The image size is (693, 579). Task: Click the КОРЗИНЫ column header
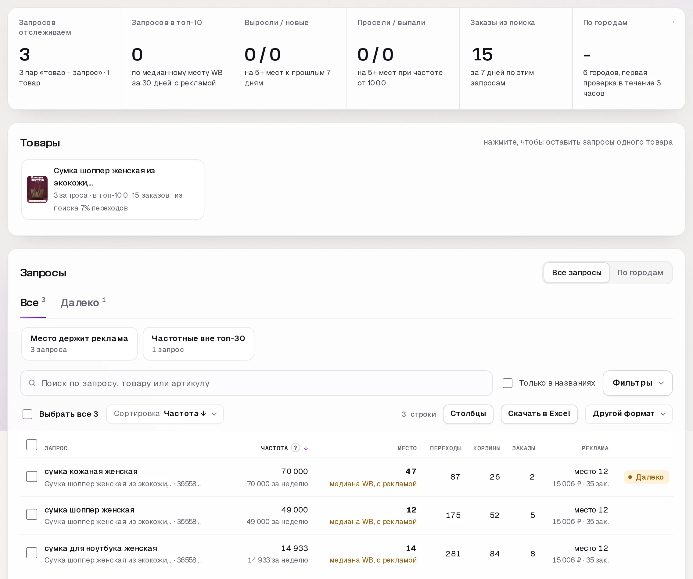487,448
